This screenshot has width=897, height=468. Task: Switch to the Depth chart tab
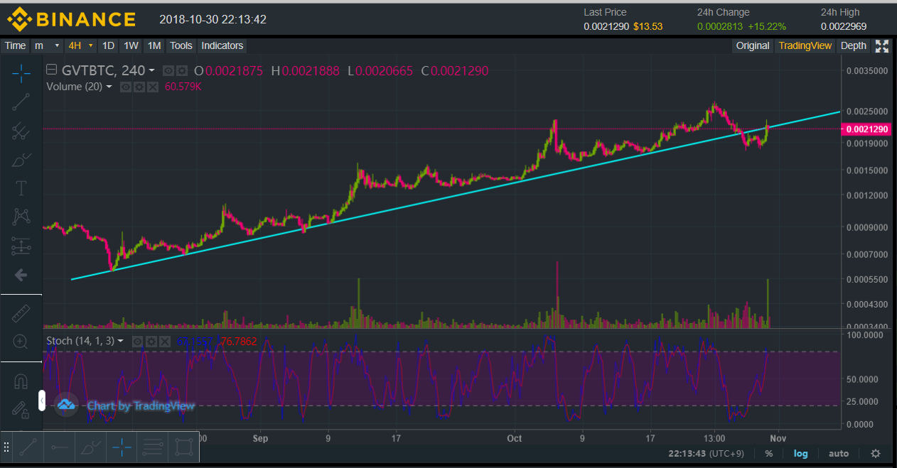[x=853, y=45]
